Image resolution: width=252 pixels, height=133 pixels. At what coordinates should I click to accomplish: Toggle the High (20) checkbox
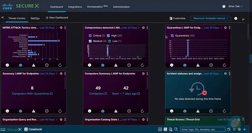pos(108,35)
